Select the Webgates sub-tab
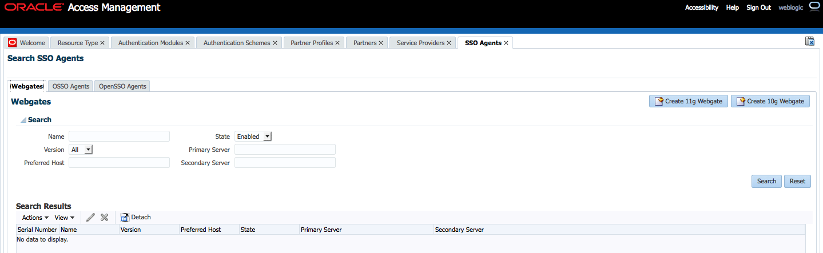Image resolution: width=823 pixels, height=253 pixels. tap(27, 86)
